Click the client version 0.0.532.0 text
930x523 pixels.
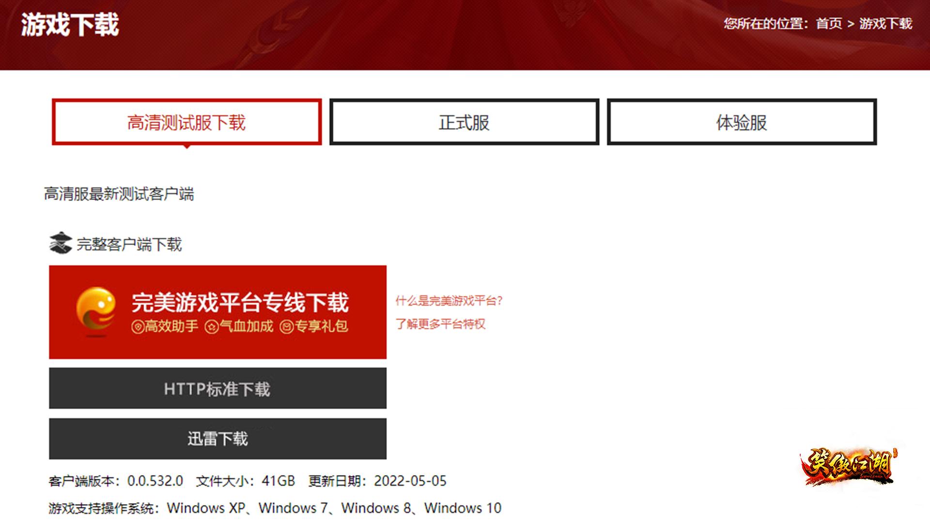[155, 481]
